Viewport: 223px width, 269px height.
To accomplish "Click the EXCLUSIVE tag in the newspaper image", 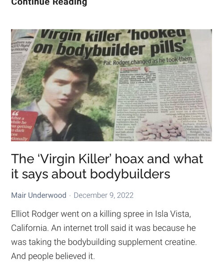I will 131,69.
